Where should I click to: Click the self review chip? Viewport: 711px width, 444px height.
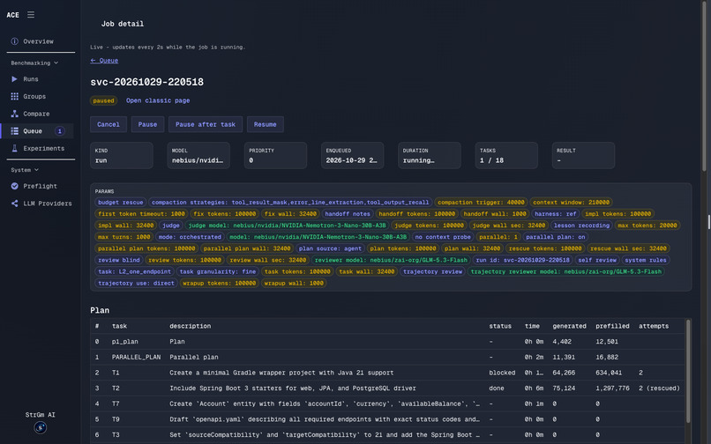pos(597,260)
